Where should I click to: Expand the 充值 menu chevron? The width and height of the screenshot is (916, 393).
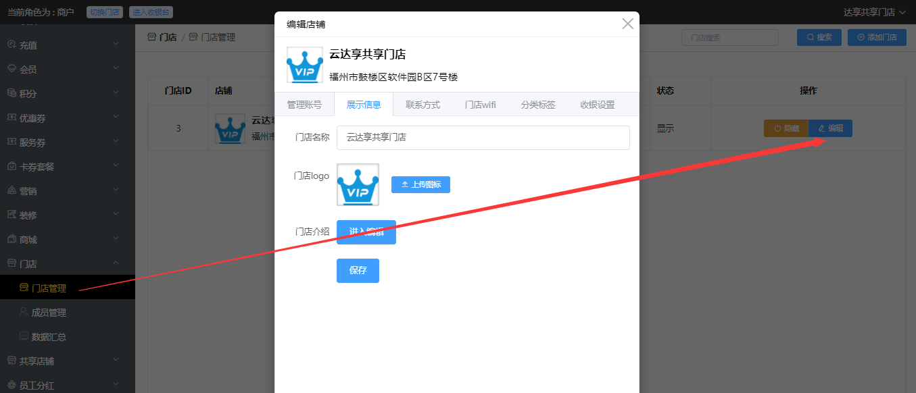click(116, 44)
